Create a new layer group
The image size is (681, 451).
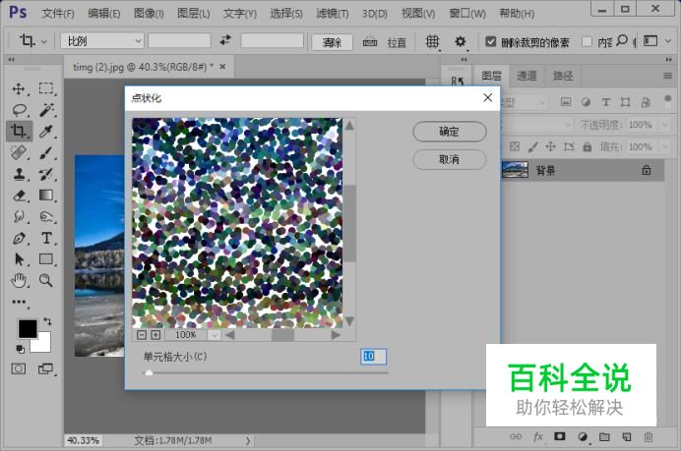[604, 436]
